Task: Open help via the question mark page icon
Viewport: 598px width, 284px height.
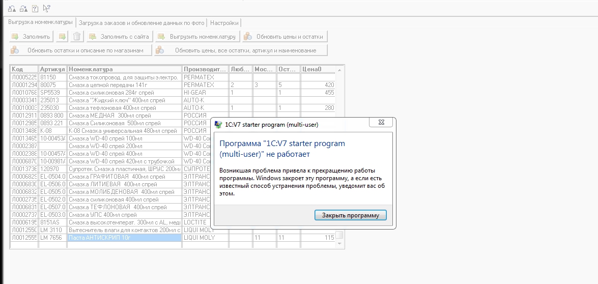Action: click(x=35, y=8)
